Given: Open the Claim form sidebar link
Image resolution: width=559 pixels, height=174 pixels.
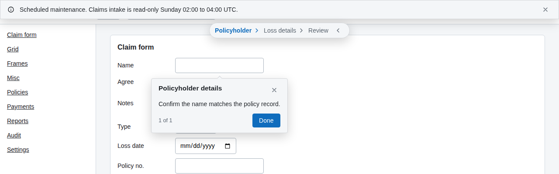Looking at the screenshot, I should point(22,35).
